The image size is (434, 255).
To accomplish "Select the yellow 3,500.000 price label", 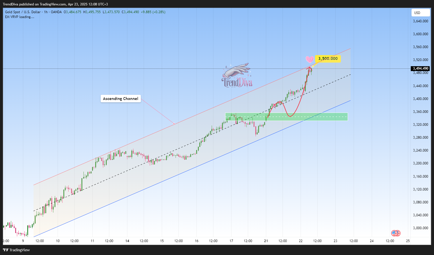I will coord(328,59).
